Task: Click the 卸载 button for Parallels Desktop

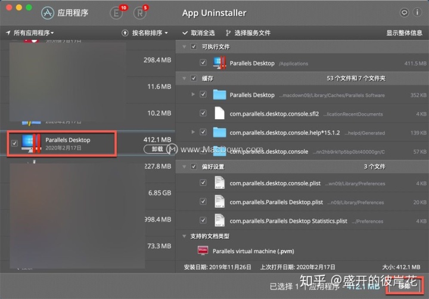Action: [157, 149]
